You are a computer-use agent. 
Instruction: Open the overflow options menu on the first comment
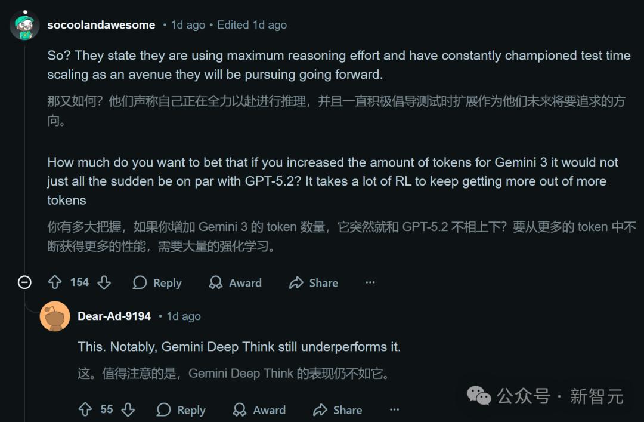[370, 282]
